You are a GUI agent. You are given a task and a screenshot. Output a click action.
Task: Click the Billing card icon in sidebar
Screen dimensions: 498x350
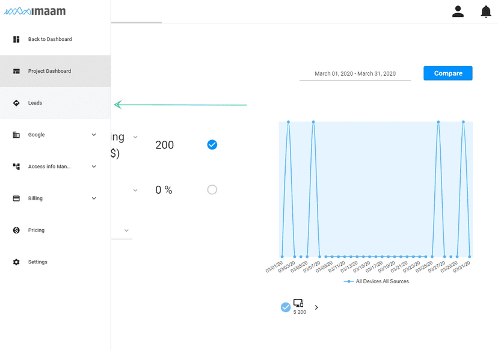tap(16, 198)
